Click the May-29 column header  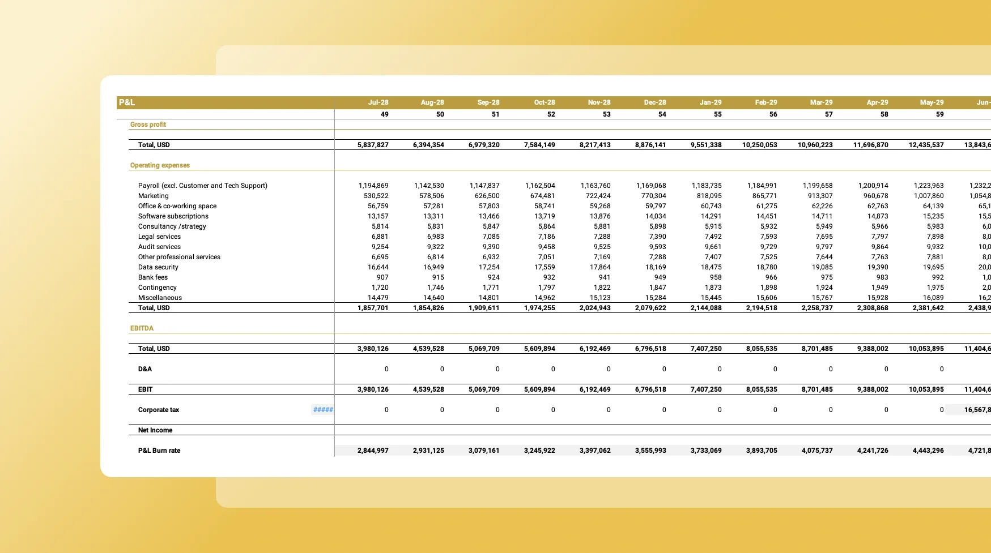(932, 102)
